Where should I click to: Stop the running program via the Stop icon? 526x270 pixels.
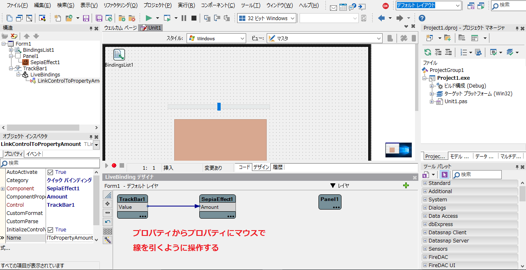pos(193,18)
